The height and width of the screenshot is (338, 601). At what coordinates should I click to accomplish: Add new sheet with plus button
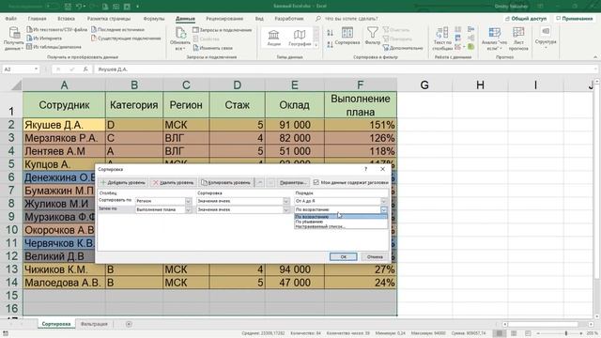[x=129, y=324]
